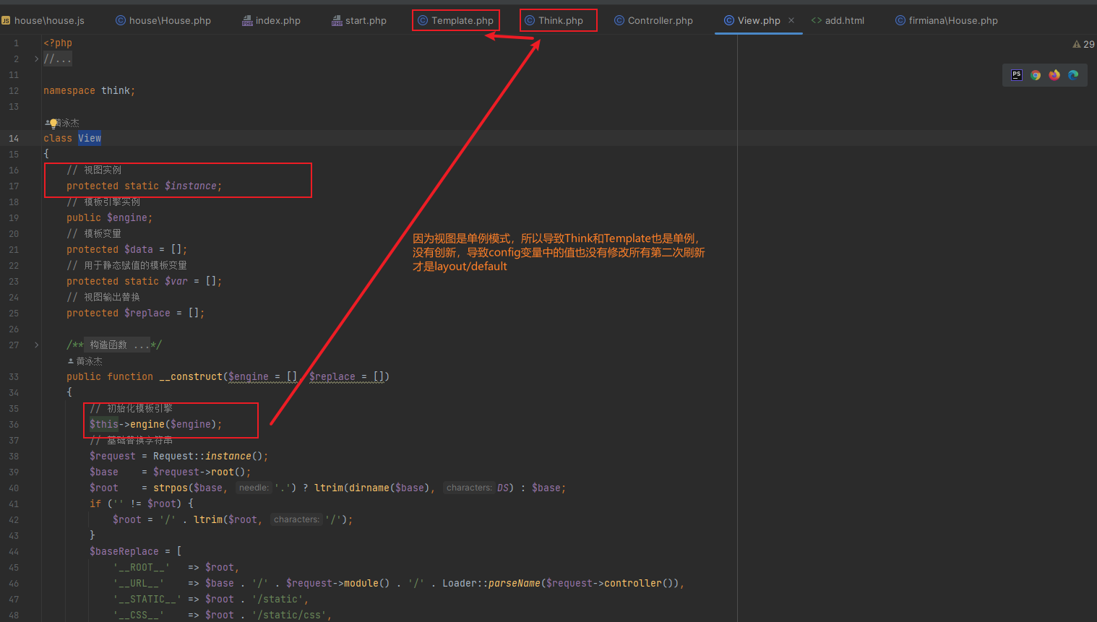Click the '$instance' variable on line 17

pyautogui.click(x=191, y=186)
